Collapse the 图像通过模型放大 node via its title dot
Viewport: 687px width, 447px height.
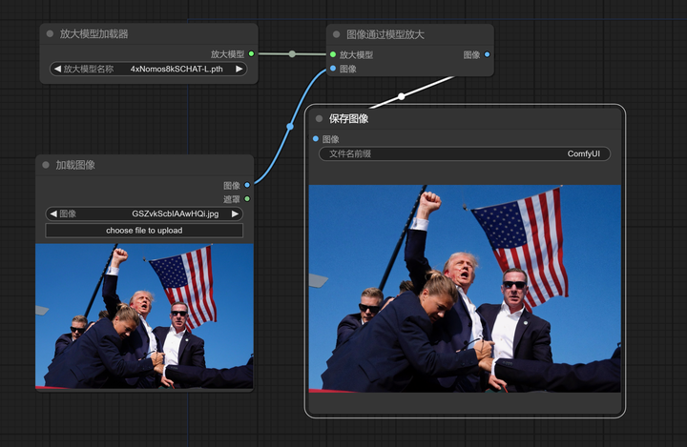pyautogui.click(x=336, y=34)
